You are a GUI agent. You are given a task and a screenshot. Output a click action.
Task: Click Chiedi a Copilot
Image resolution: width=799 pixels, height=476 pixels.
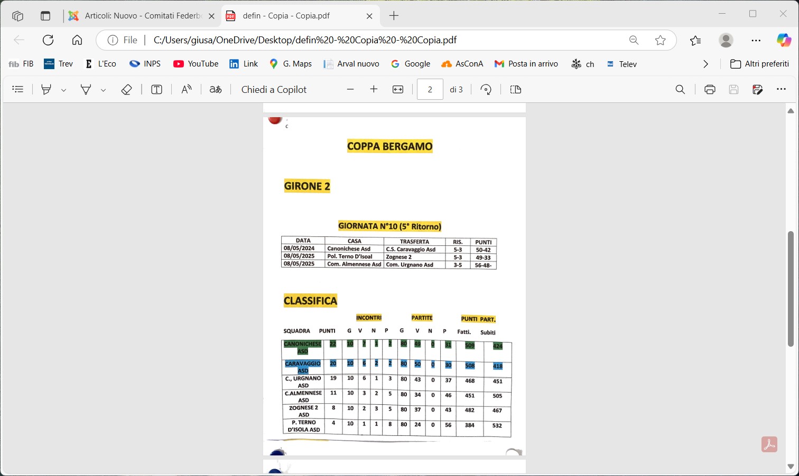click(x=274, y=90)
